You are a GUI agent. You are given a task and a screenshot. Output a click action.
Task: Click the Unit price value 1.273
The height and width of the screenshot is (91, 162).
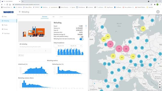click(81, 32)
